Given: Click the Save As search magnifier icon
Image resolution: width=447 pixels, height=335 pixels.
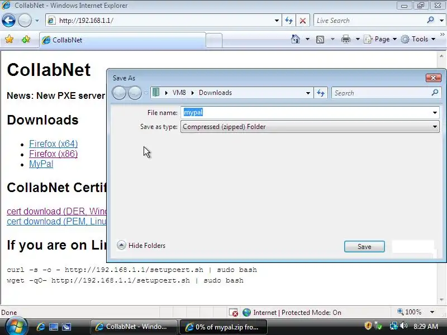Looking at the screenshot, I should tap(435, 92).
